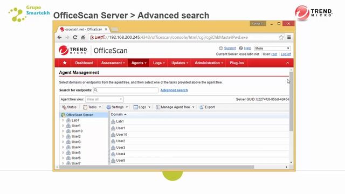The image size is (345, 194).
Task: Click the scroll down arrow of page scrollbar
Action: [291, 162]
